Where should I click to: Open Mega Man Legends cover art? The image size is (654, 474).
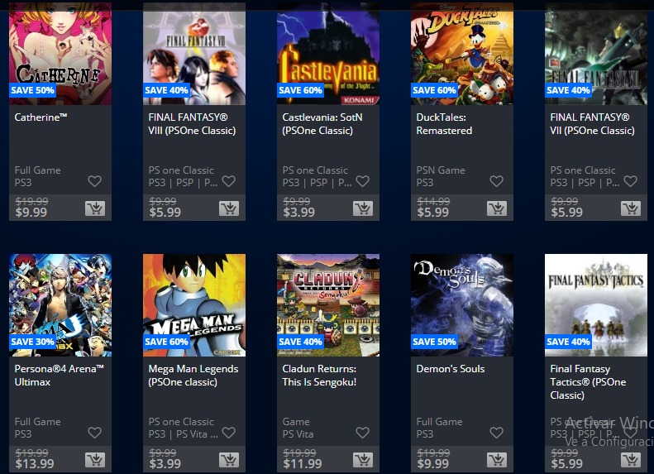pos(194,305)
